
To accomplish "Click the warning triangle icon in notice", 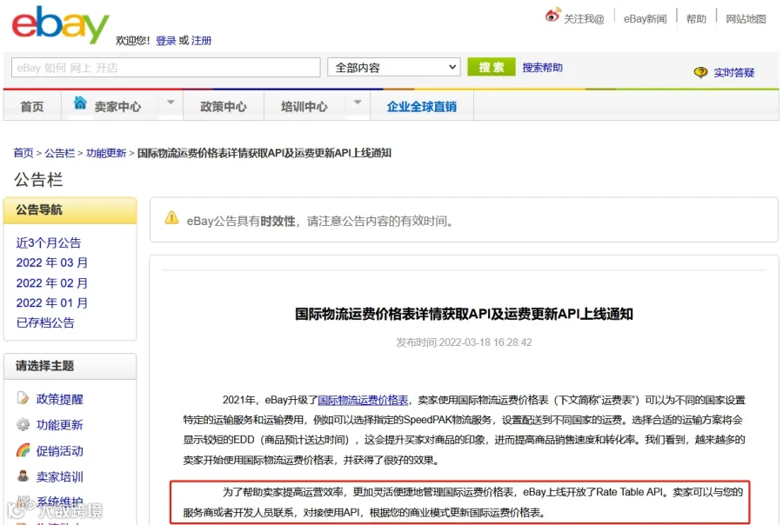I will coord(171,218).
